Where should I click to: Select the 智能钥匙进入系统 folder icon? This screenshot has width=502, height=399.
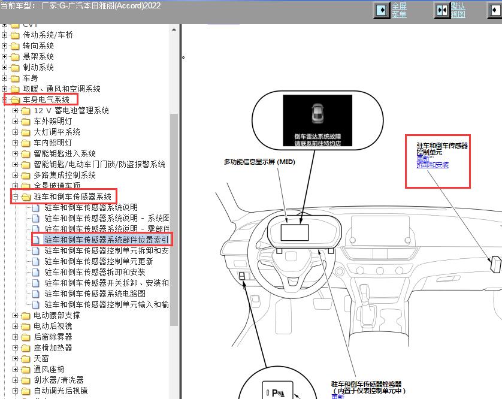[26, 154]
